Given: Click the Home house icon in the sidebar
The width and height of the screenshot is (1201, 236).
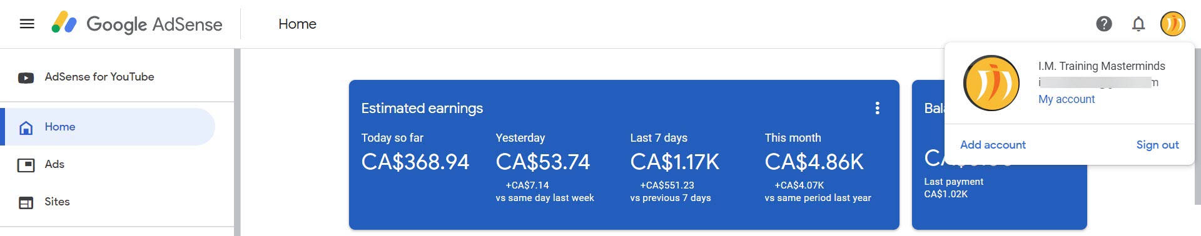Looking at the screenshot, I should point(26,127).
